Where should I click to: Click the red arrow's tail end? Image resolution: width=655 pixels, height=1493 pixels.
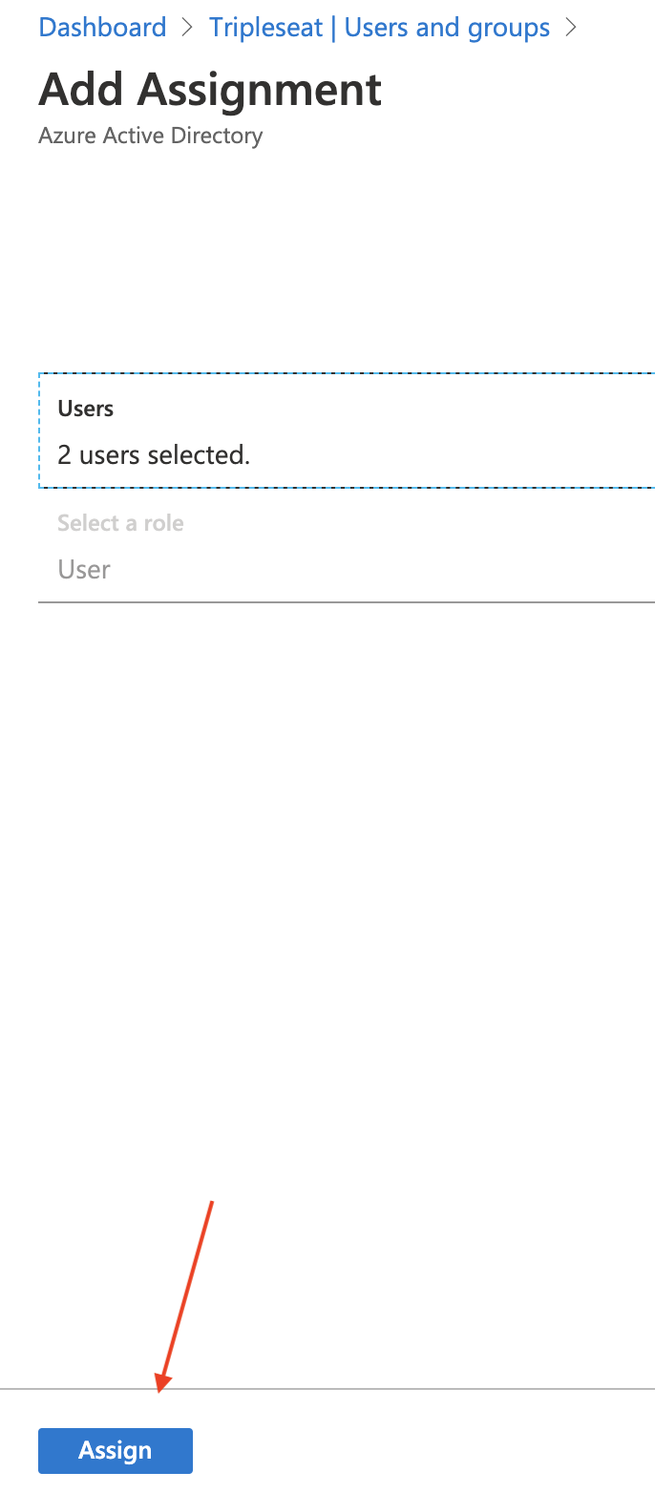211,1203
